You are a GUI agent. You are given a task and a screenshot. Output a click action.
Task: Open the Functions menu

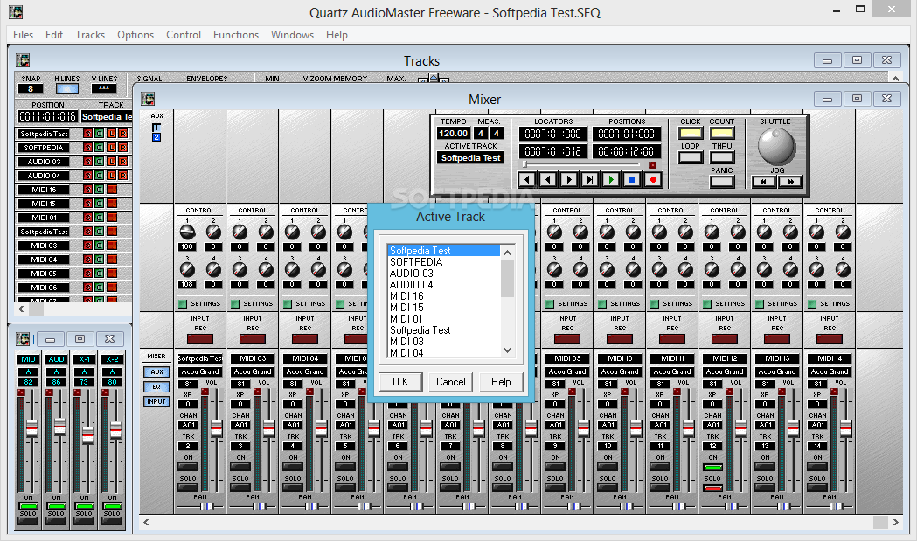[x=236, y=34]
